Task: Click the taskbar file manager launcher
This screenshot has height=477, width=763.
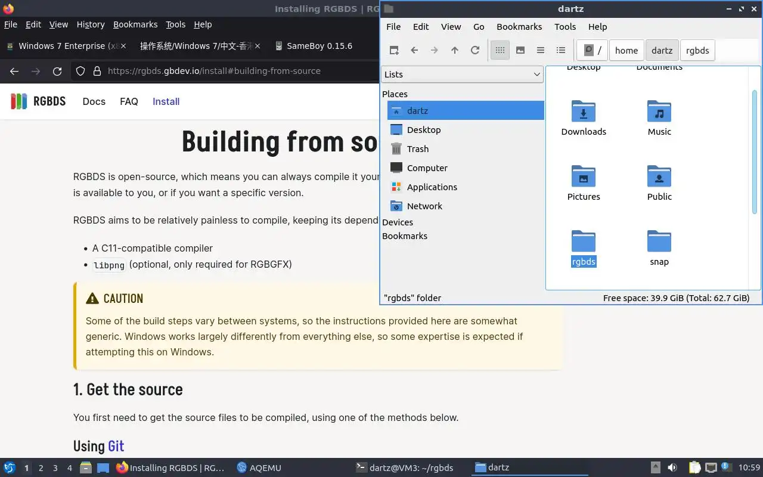Action: click(85, 467)
